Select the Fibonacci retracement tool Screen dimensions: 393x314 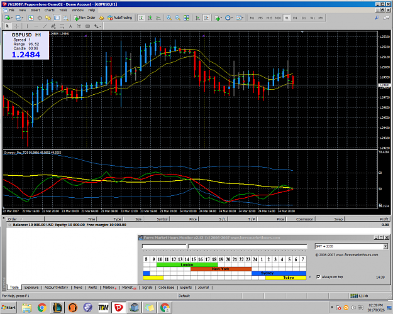coord(62,26)
